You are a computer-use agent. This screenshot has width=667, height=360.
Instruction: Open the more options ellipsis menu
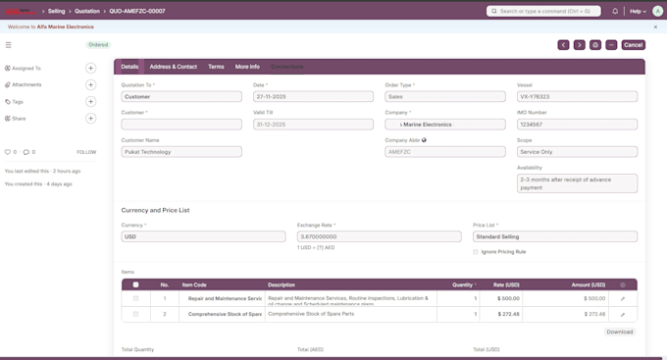pyautogui.click(x=611, y=45)
